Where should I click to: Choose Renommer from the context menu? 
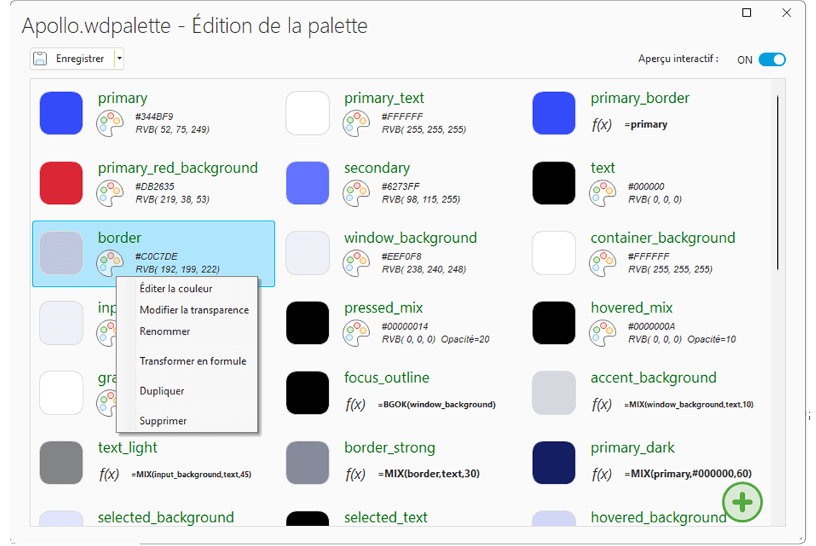click(165, 332)
